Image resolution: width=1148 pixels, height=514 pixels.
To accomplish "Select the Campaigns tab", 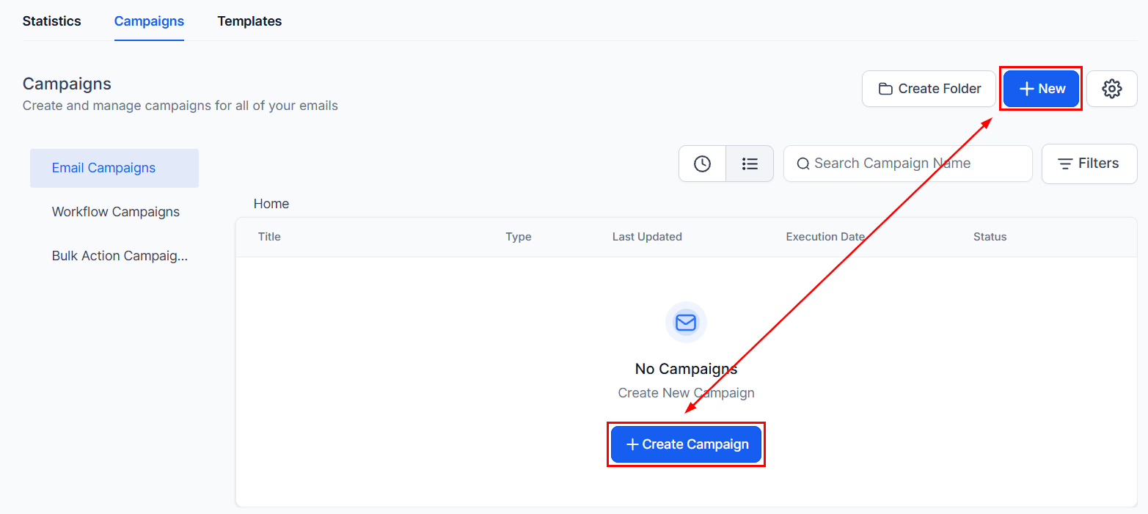I will pyautogui.click(x=149, y=21).
